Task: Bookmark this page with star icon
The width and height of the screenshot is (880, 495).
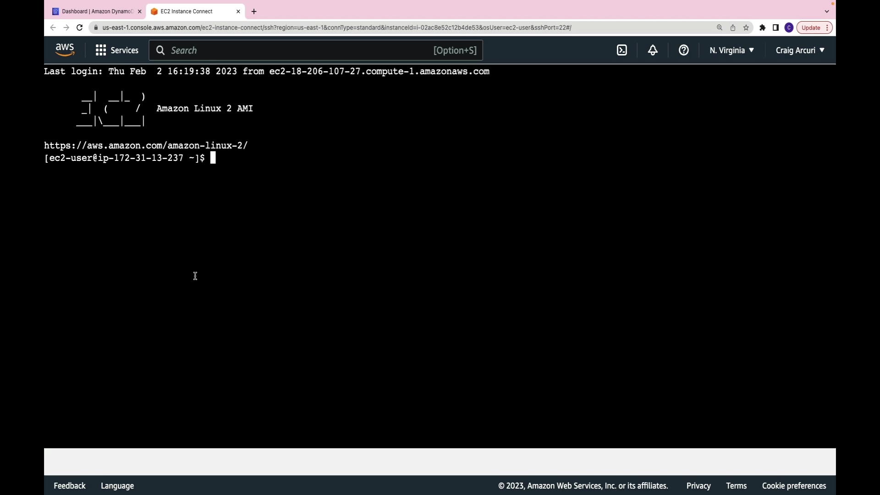Action: tap(746, 27)
